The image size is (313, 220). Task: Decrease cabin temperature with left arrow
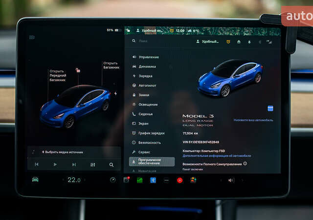pos(63,180)
